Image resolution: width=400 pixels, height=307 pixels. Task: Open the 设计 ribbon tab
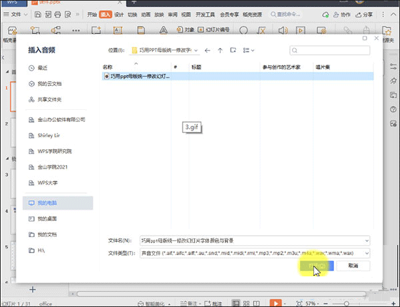(x=119, y=15)
